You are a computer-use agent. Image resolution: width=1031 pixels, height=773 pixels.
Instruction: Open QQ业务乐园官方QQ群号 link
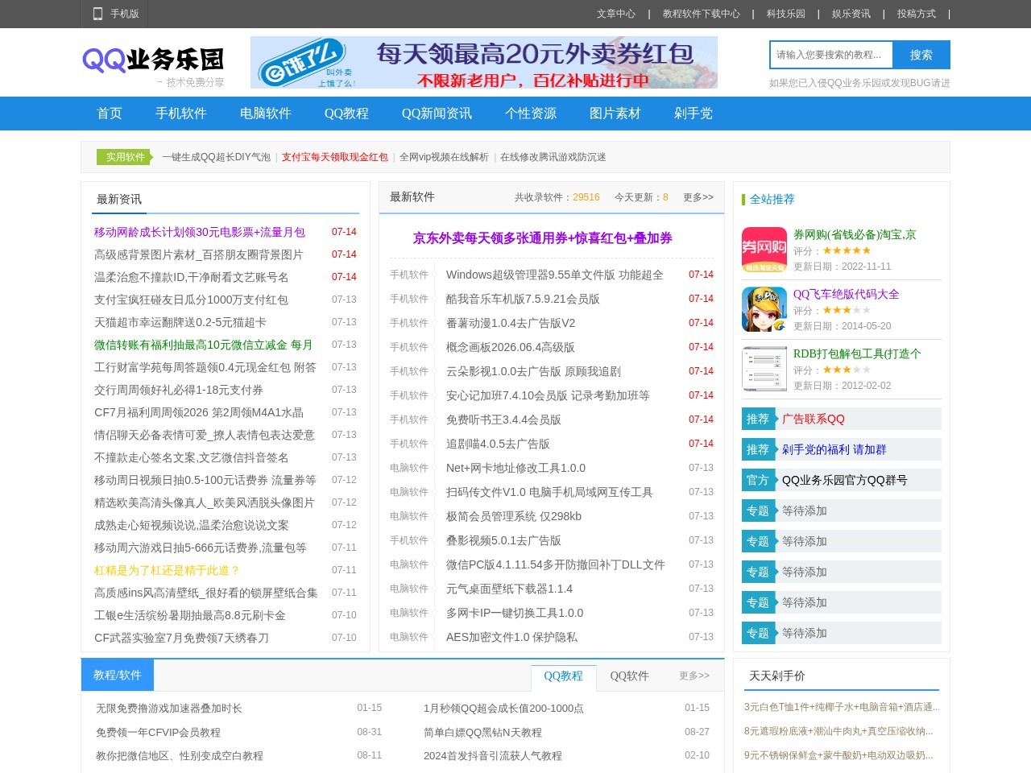[845, 480]
